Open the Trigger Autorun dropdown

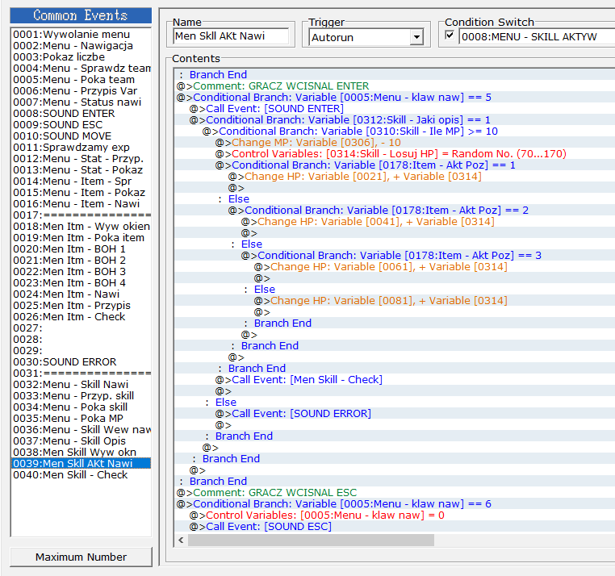(416, 37)
